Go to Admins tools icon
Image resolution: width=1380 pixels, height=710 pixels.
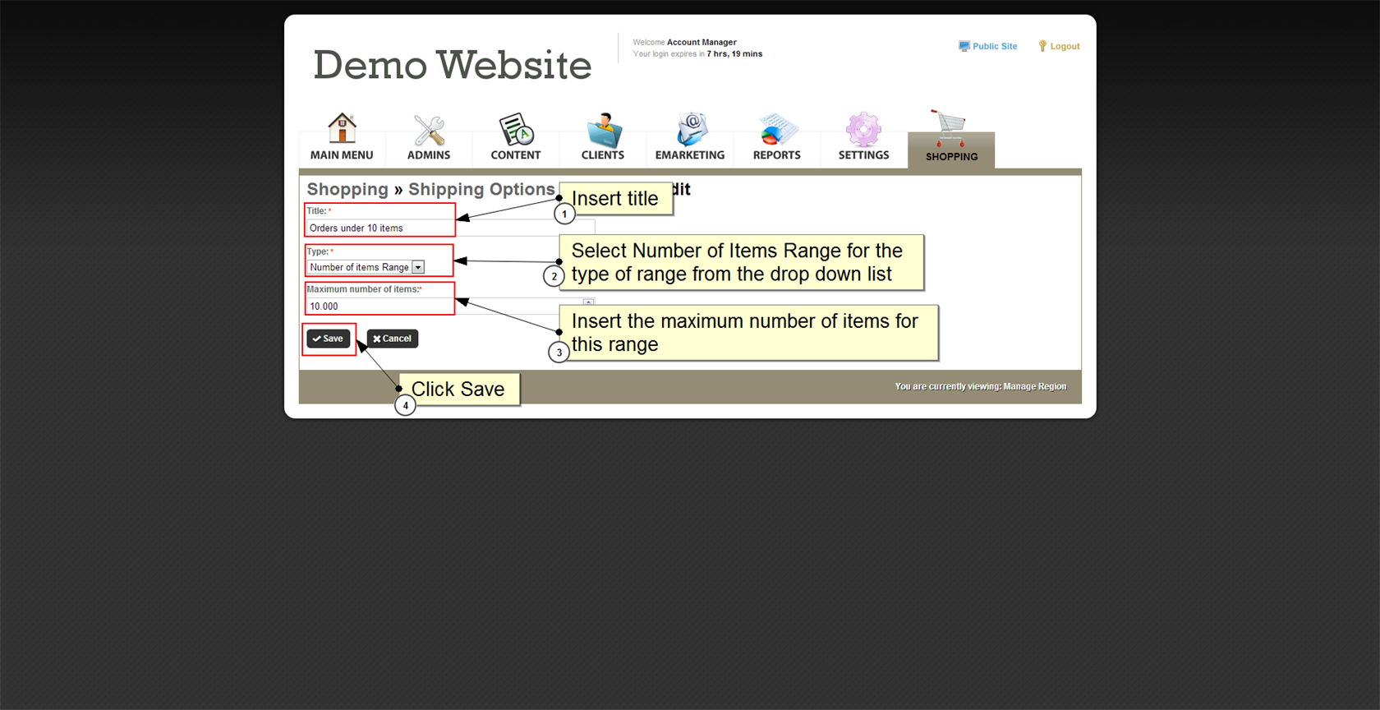click(x=429, y=130)
